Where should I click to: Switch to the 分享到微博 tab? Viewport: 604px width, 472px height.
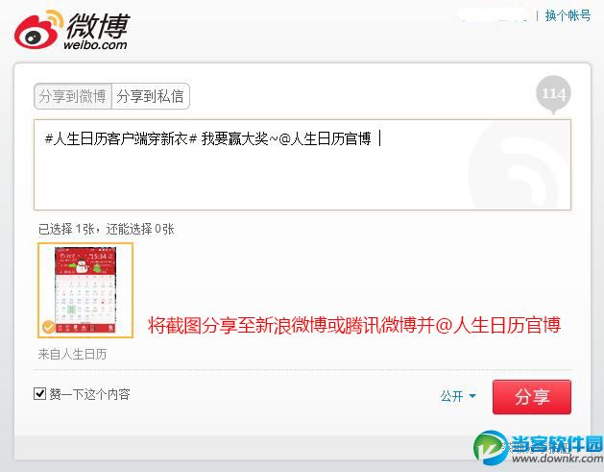coord(73,96)
